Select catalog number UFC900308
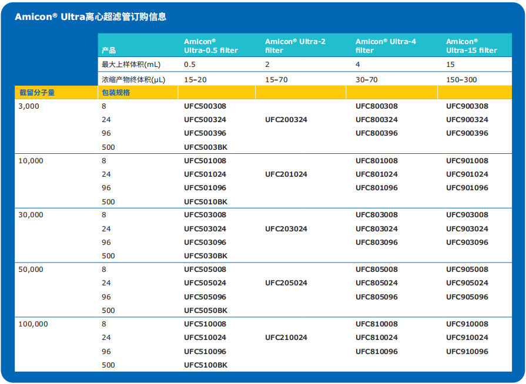The height and width of the screenshot is (384, 526). 467,106
